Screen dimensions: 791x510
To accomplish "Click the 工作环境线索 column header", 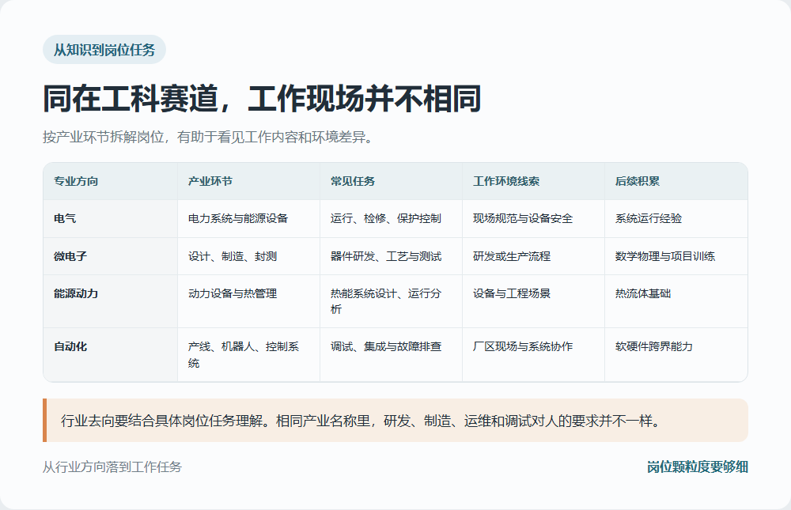I will pos(533,181).
